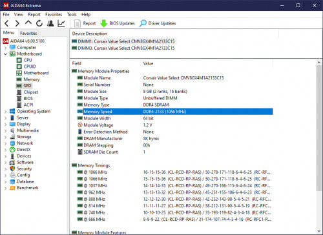
Task: Open the user manage icon in toolbar
Action: tap(50, 23)
